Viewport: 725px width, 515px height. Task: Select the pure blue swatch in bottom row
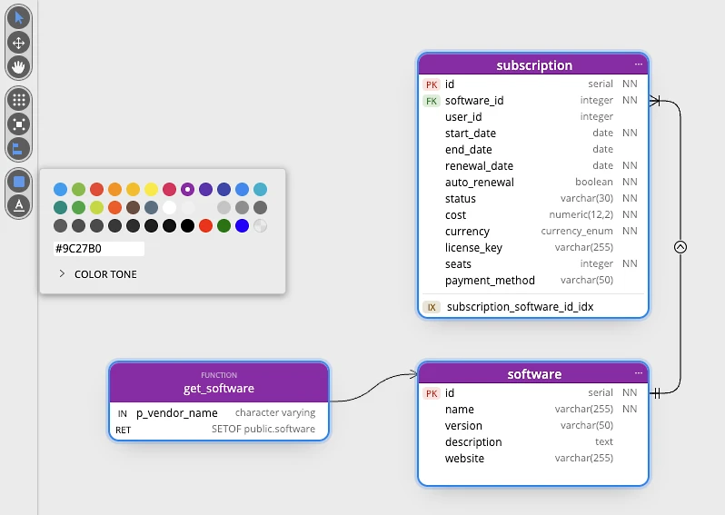[x=242, y=225]
